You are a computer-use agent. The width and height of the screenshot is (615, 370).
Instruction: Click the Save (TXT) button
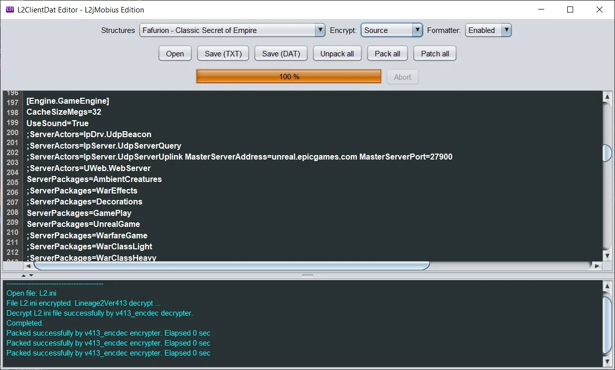(x=223, y=53)
